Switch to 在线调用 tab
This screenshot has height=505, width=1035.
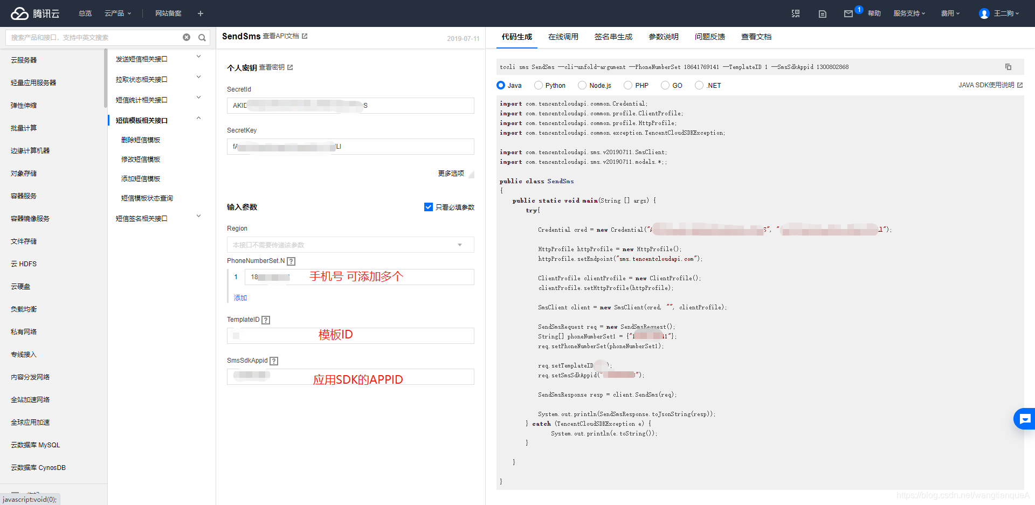(x=563, y=37)
